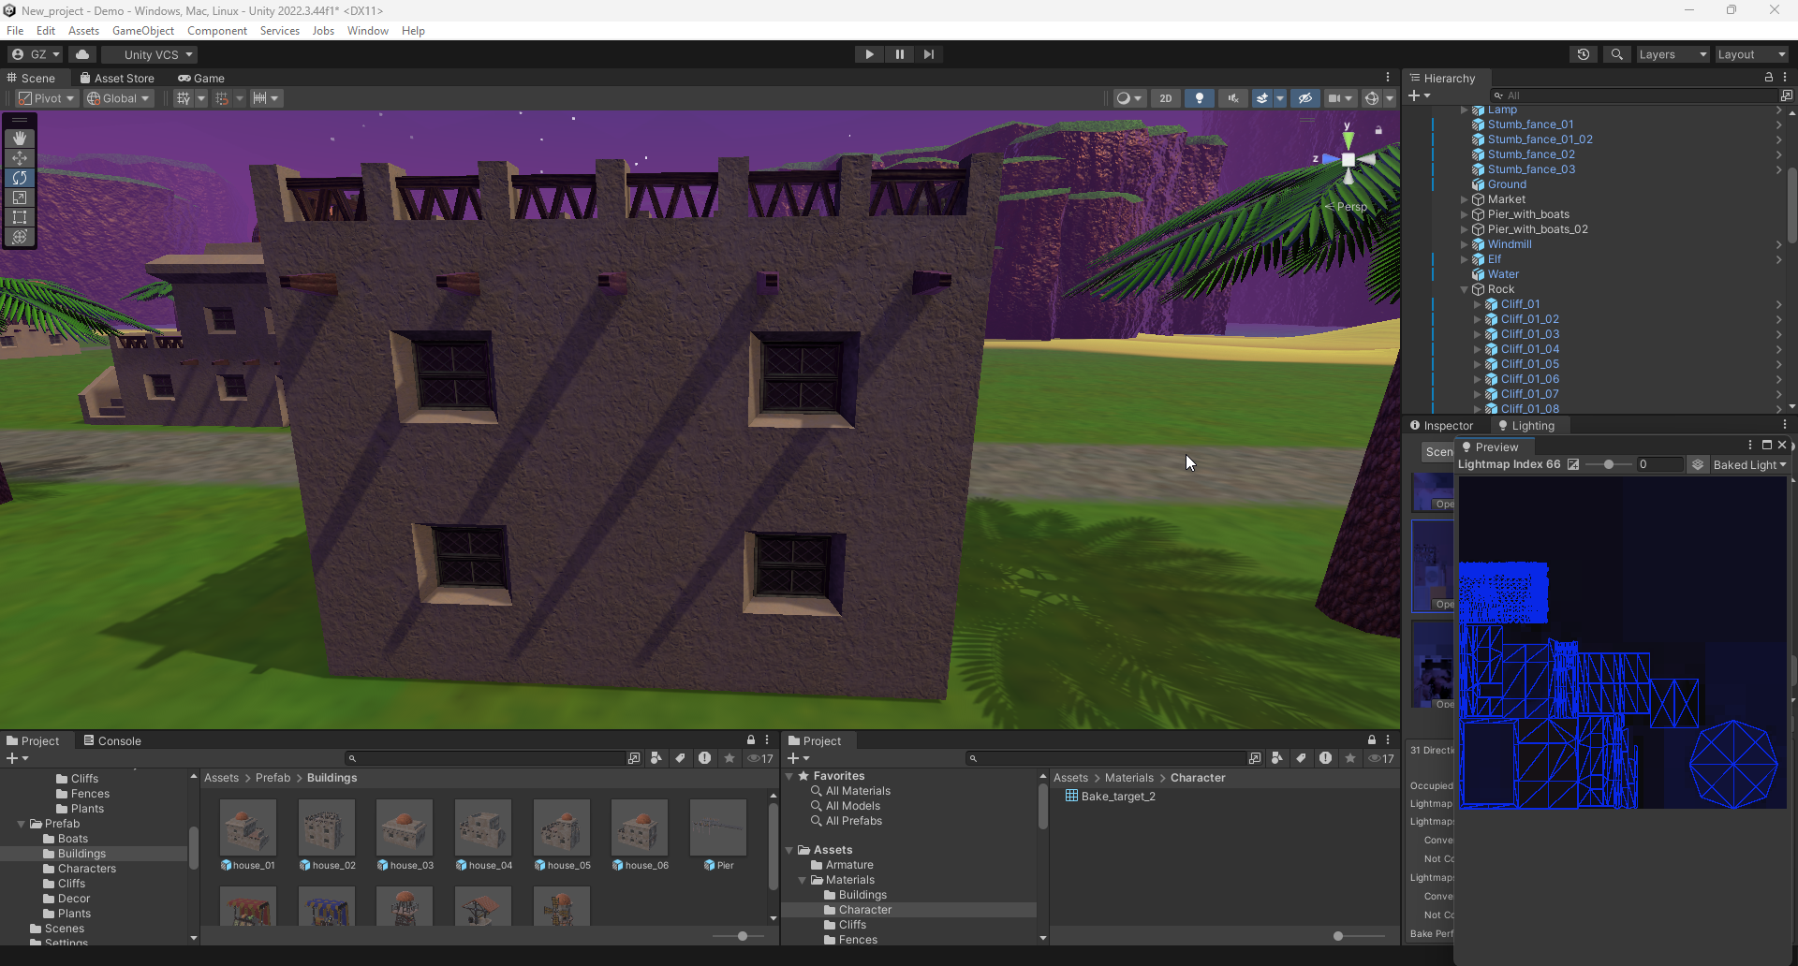Collapse the Rock group in Hierarchy
The image size is (1798, 966).
1465,289
